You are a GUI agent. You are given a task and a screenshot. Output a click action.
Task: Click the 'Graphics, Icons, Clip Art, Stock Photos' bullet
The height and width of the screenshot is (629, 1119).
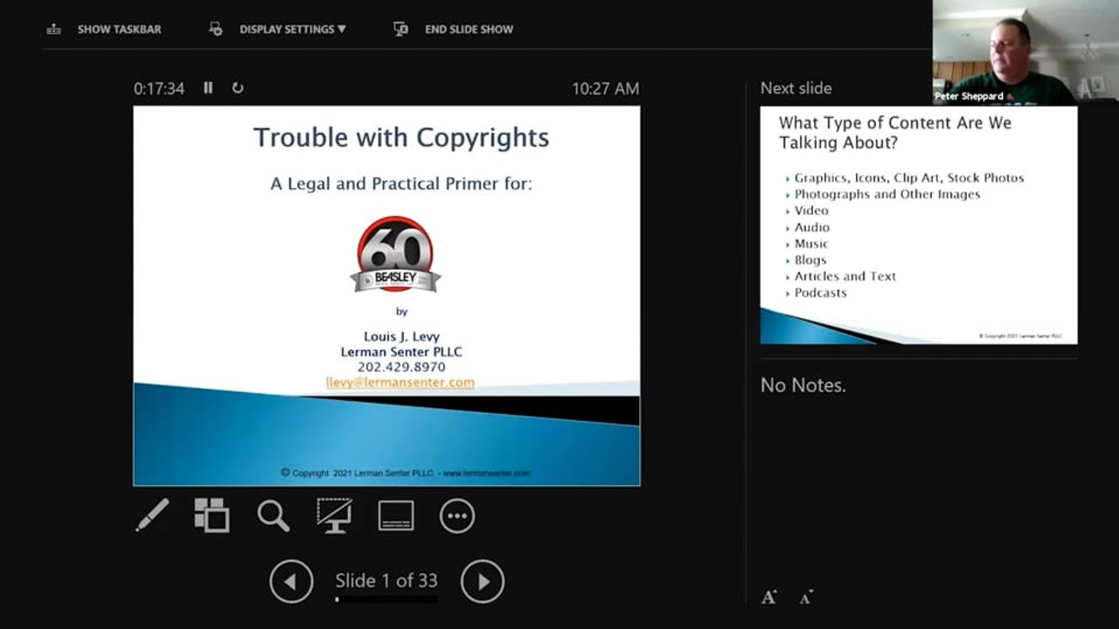click(x=909, y=177)
